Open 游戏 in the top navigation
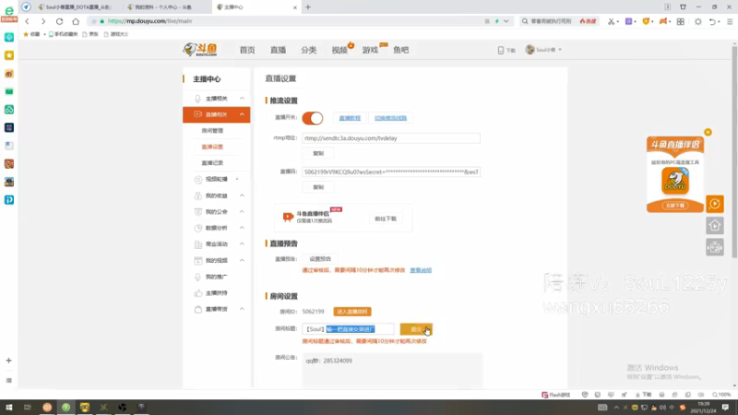The image size is (738, 415). tap(370, 50)
